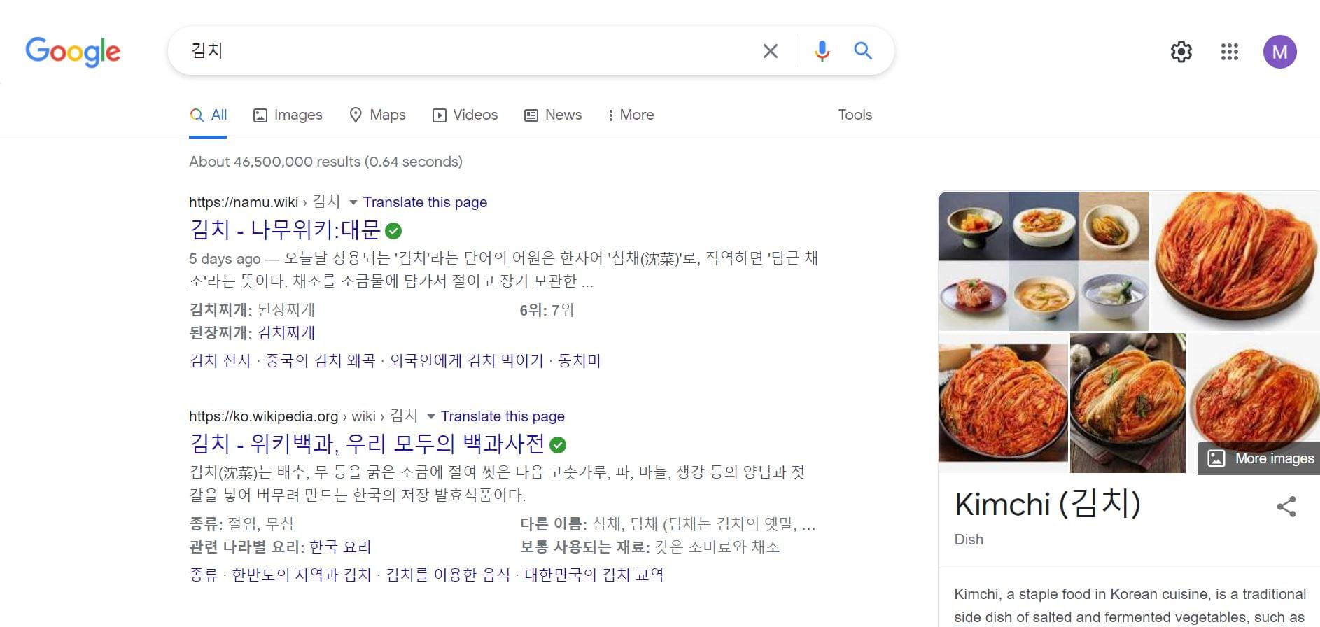
Task: Click the magnifying glass search button
Action: point(863,51)
